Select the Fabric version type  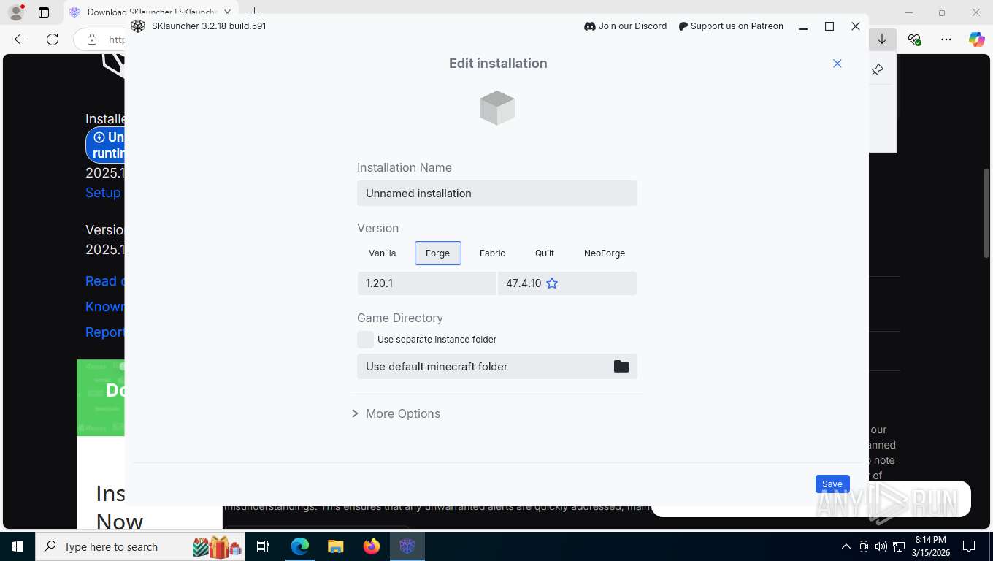tap(492, 253)
